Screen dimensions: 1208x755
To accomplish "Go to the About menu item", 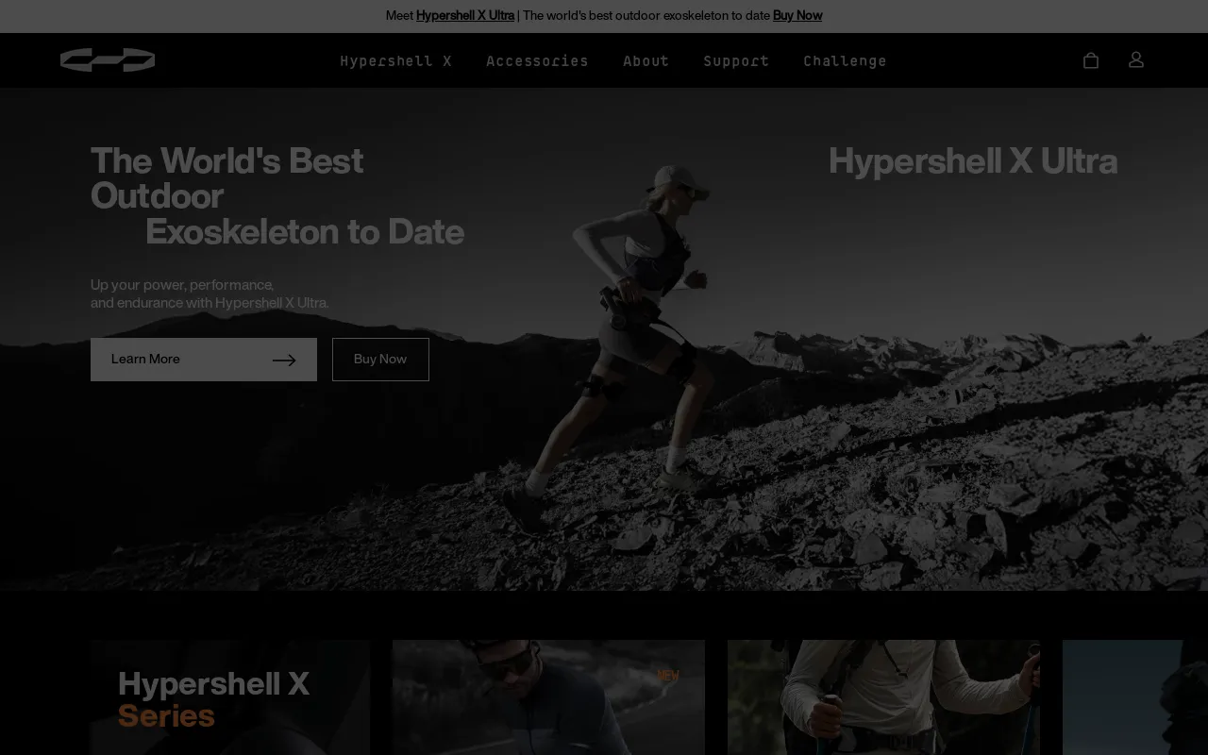I will pos(646,61).
